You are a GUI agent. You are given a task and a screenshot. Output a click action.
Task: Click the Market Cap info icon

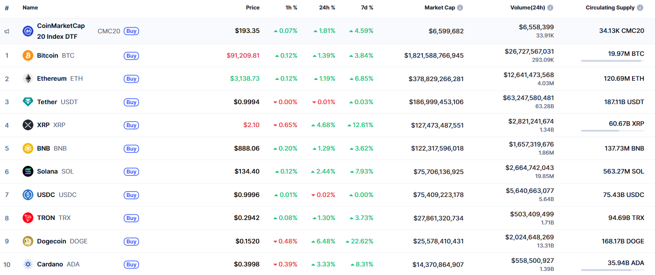(460, 8)
